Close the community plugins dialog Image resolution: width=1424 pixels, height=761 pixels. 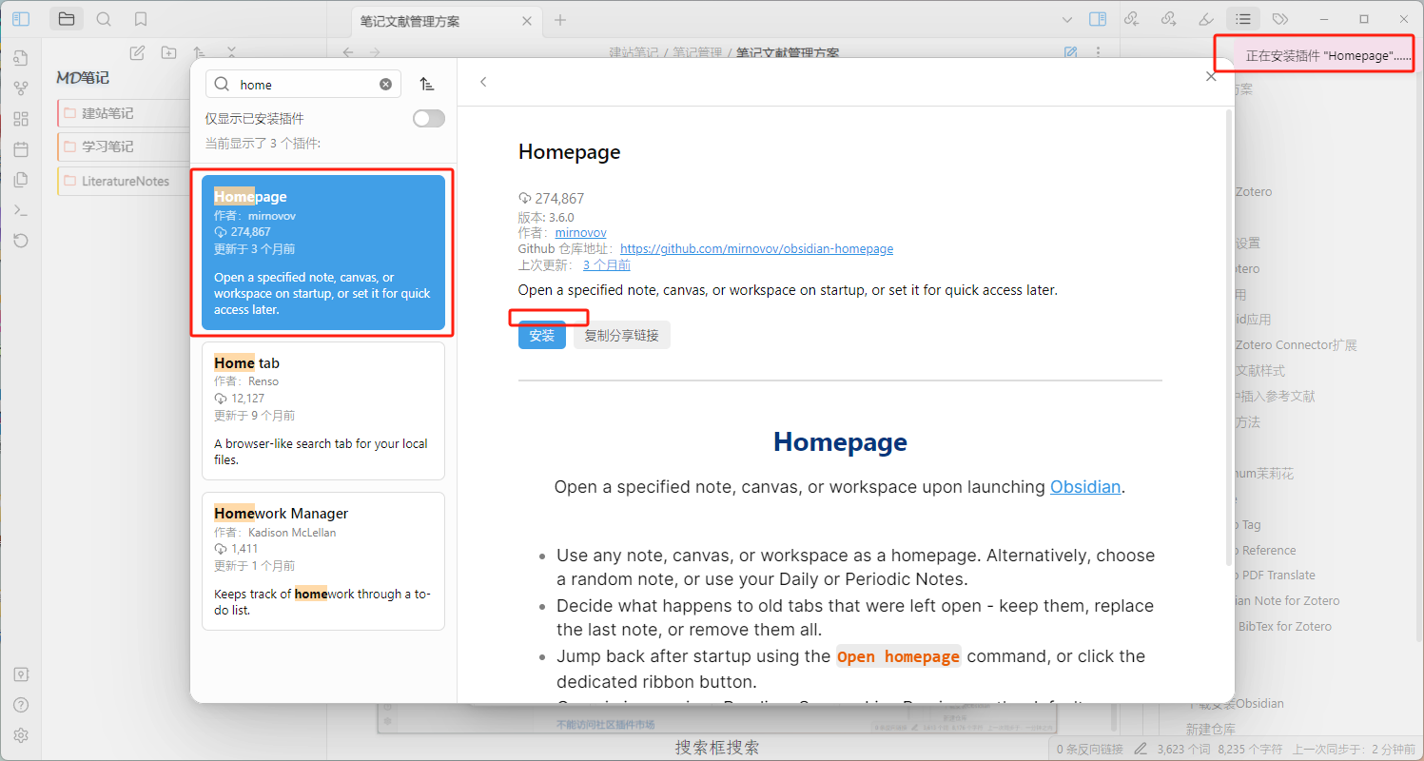coord(1211,77)
